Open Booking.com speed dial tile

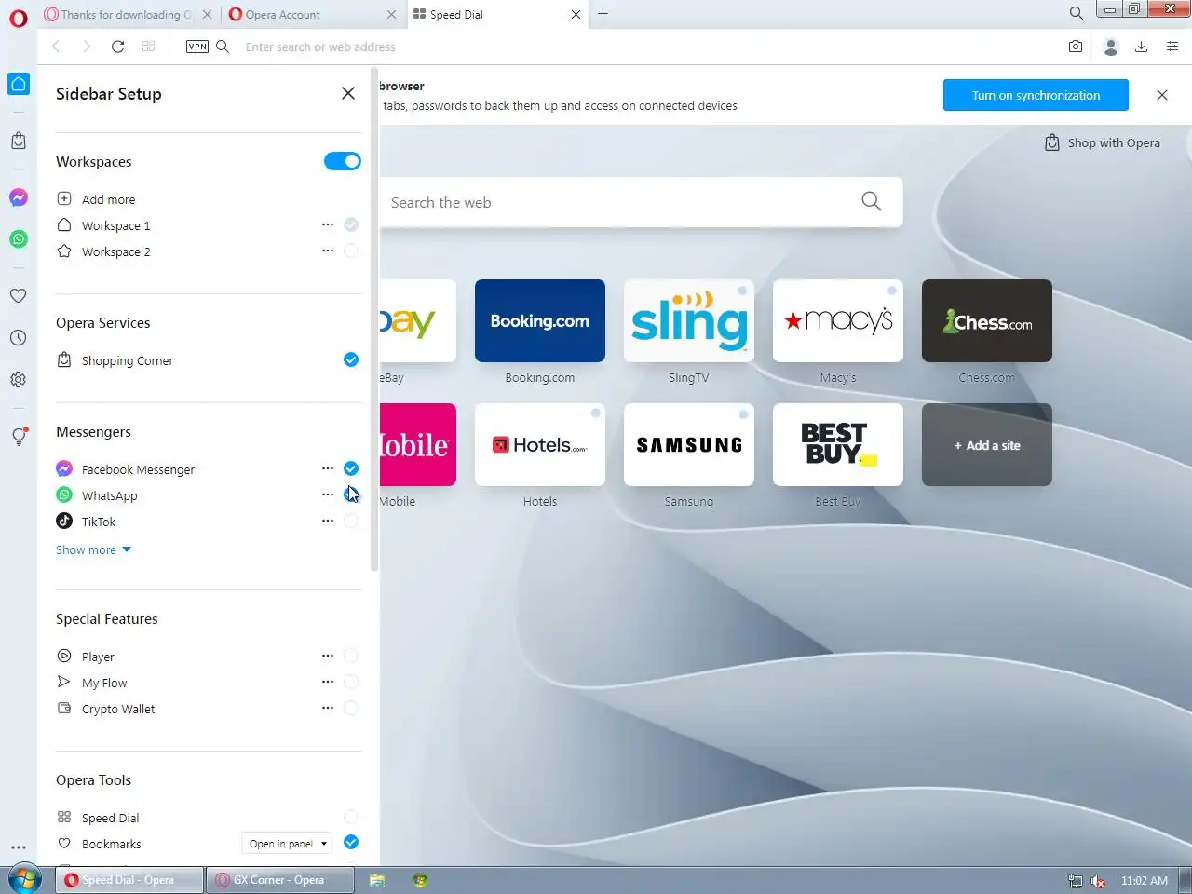[x=540, y=320]
